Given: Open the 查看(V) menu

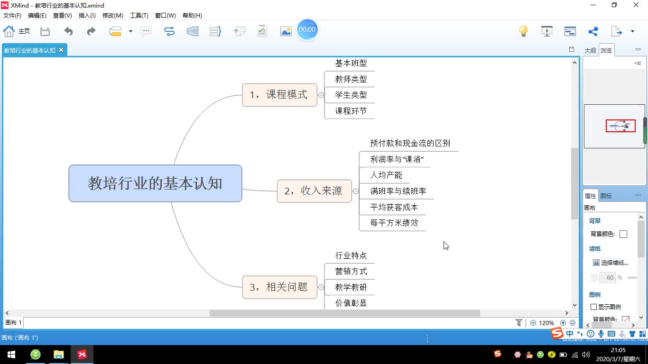Looking at the screenshot, I should 63,16.
